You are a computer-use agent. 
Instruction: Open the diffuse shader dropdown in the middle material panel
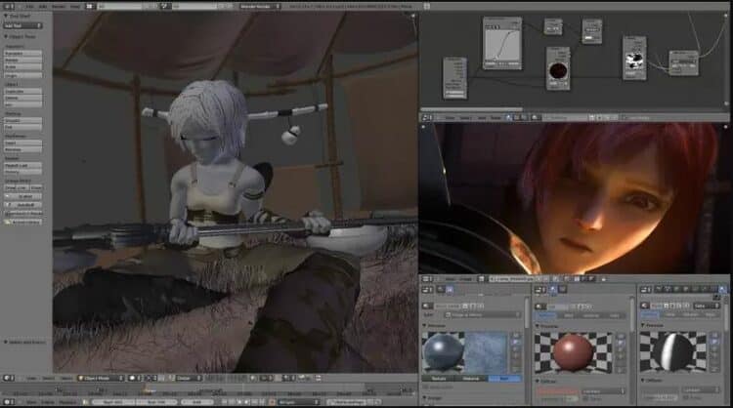click(x=604, y=390)
